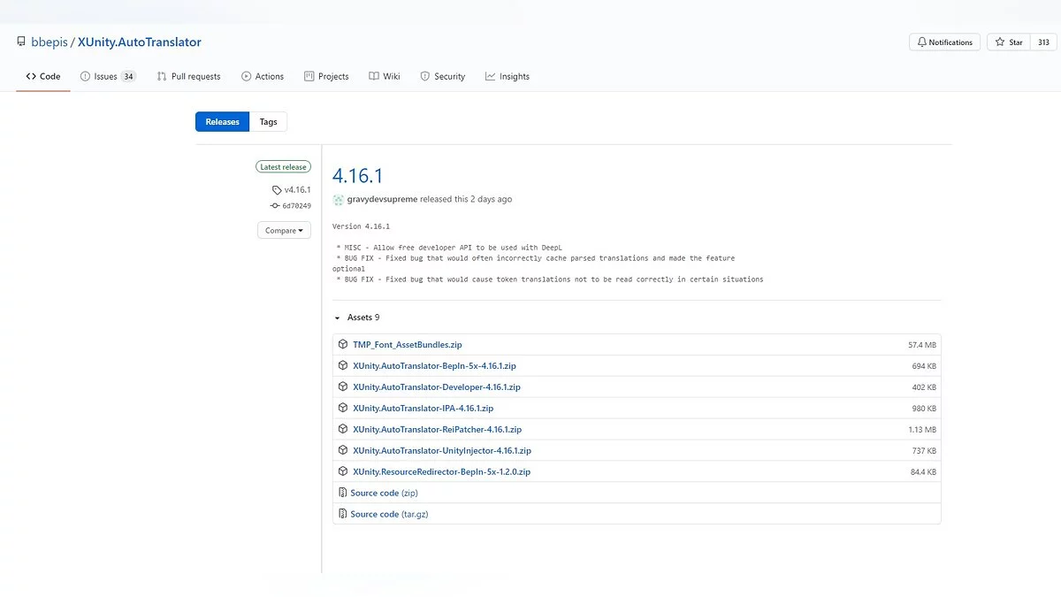Viewport: 1061px width, 597px height.
Task: Click the commit icon next to 6d70249
Action: (x=275, y=206)
